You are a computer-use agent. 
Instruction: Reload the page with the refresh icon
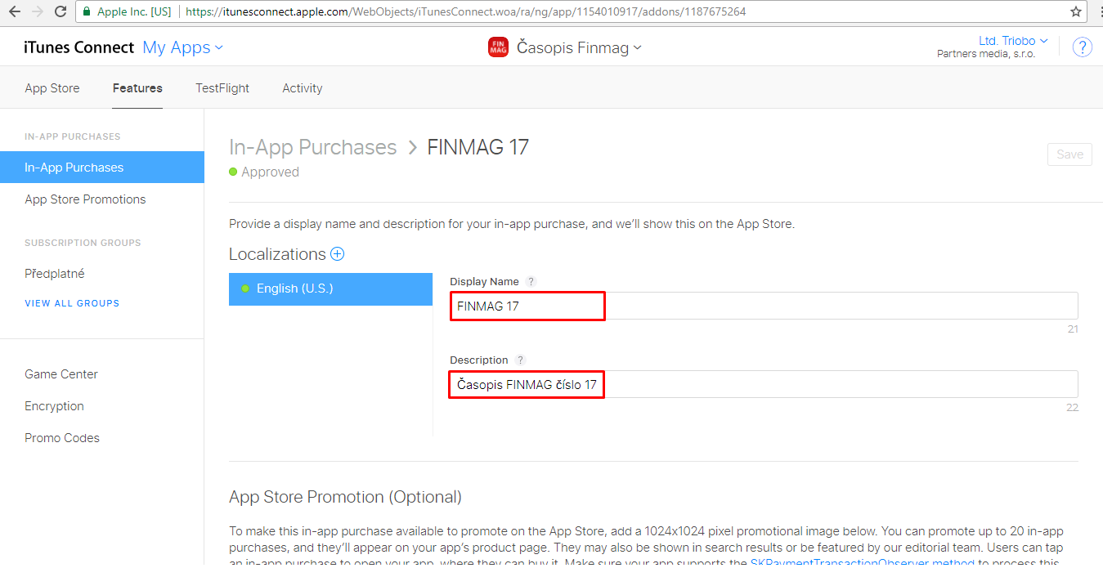click(61, 12)
